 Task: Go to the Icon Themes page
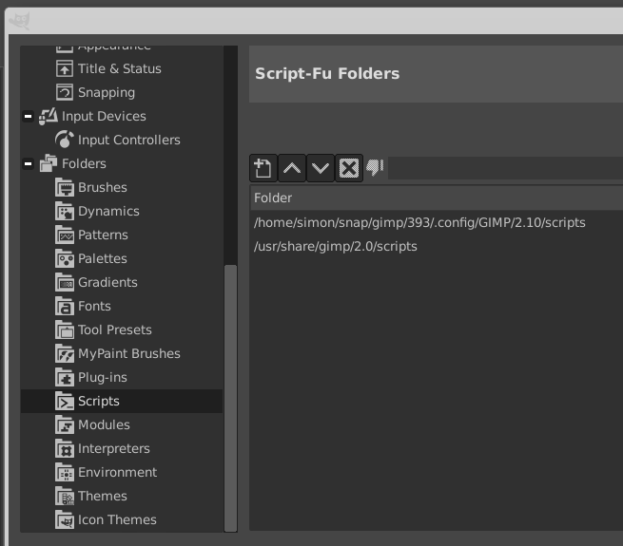tap(117, 519)
